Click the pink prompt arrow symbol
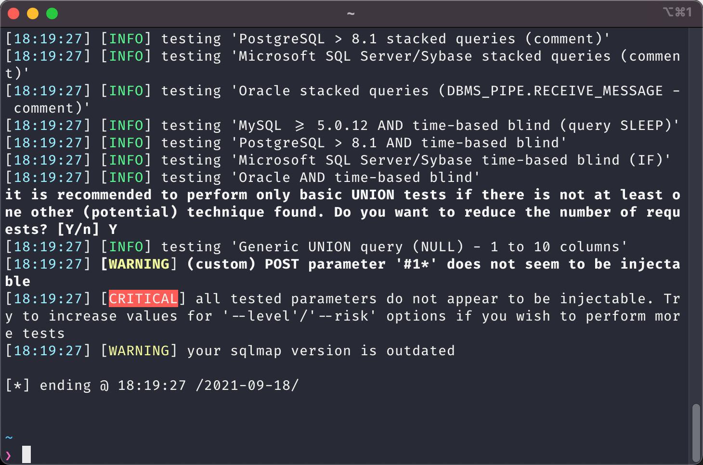Screen dimensions: 703x465 click(8, 455)
